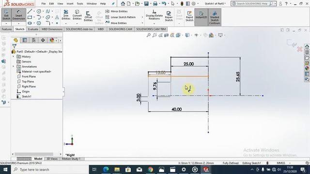Open the ConfigurationManager tab

pyautogui.click(x=34, y=40)
